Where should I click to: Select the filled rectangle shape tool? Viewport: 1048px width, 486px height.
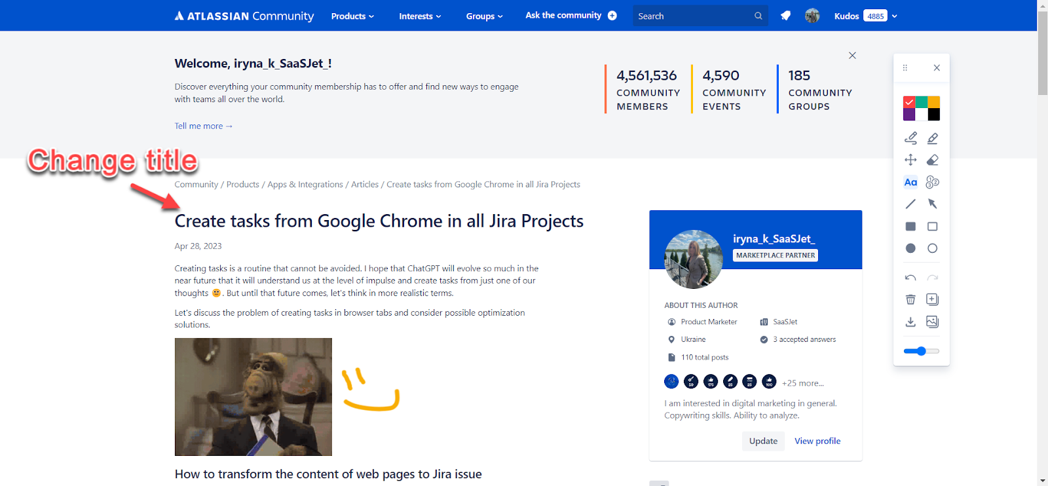[910, 227]
